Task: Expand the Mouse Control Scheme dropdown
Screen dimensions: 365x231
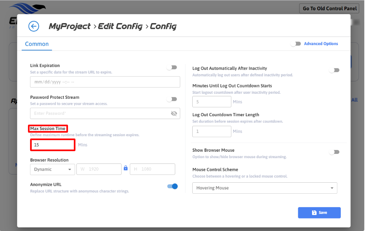Action: [x=264, y=188]
